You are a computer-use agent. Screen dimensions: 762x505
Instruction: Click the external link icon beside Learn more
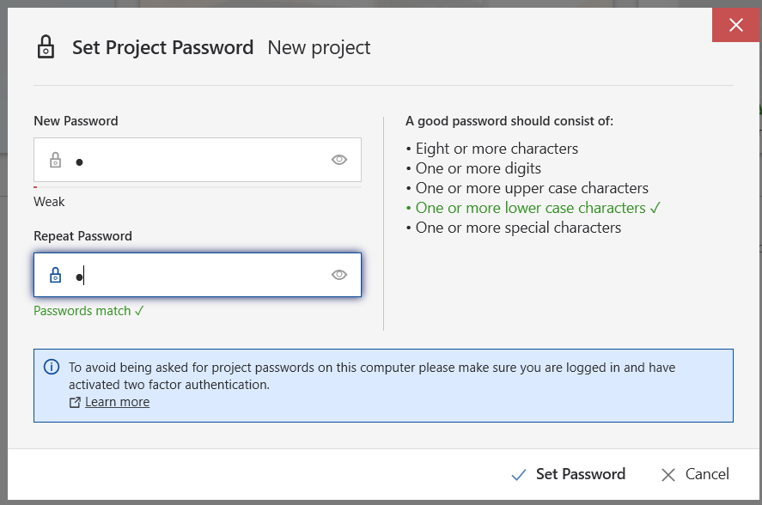(75, 403)
